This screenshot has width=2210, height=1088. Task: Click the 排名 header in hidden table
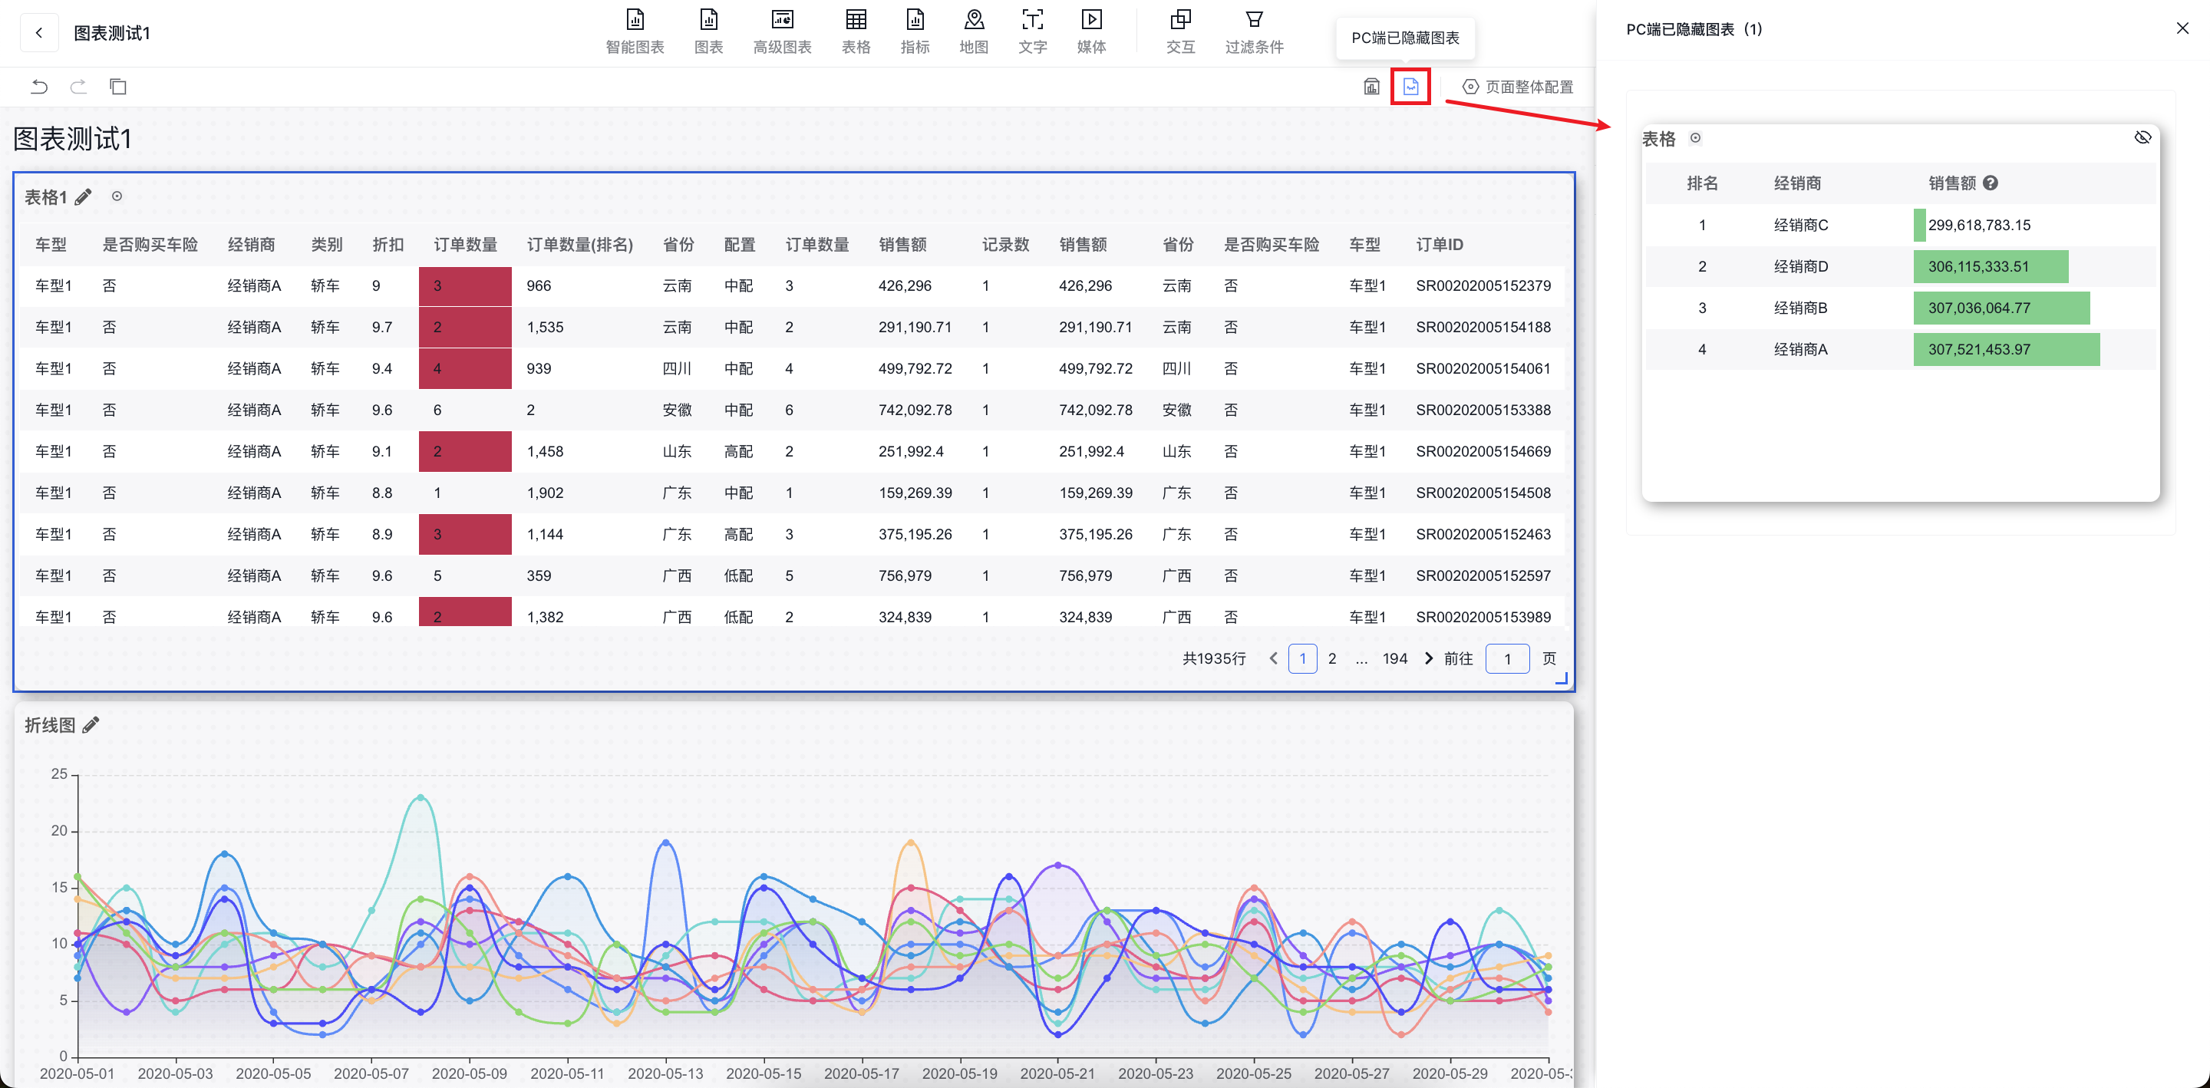coord(1702,183)
